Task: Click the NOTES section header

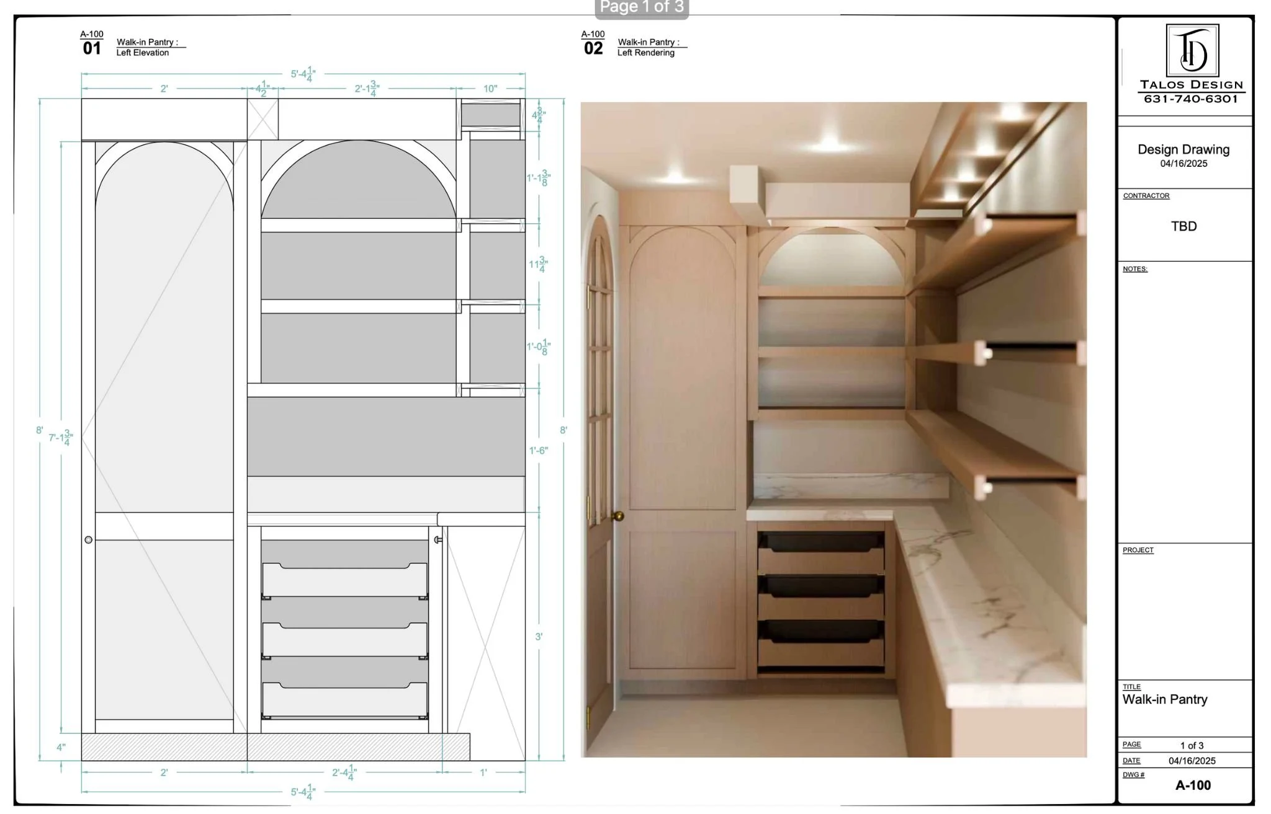Action: (1135, 270)
